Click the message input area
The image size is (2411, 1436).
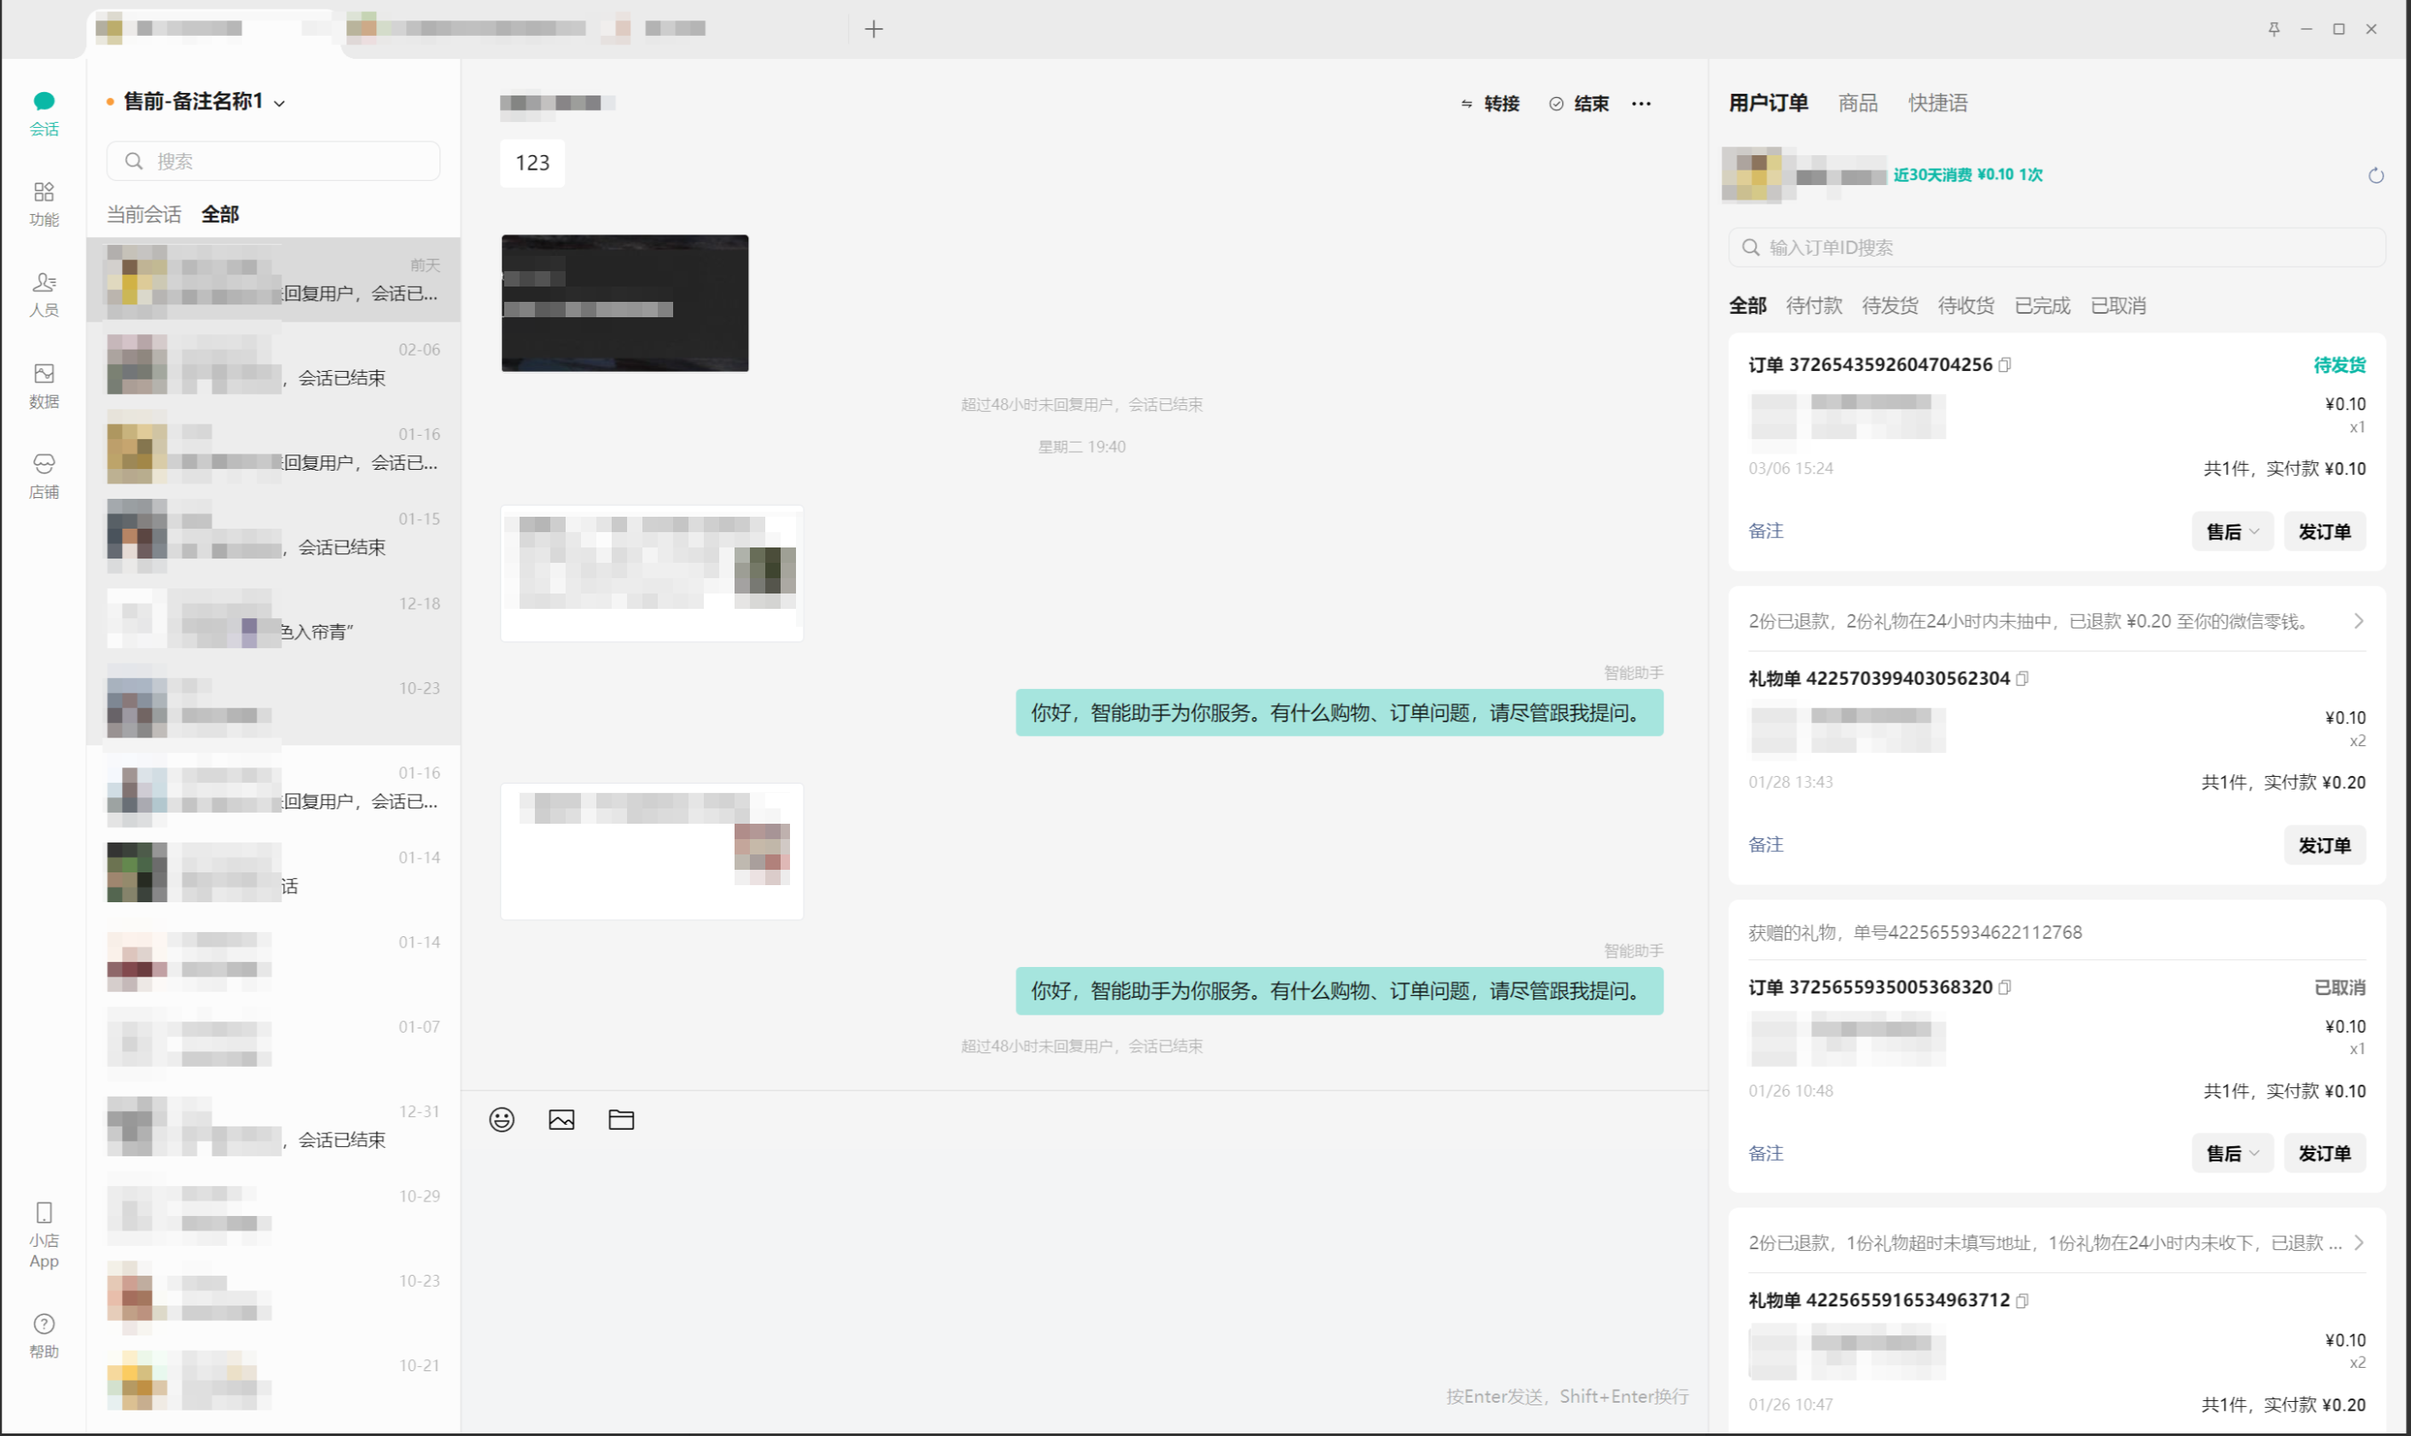coord(1084,1268)
